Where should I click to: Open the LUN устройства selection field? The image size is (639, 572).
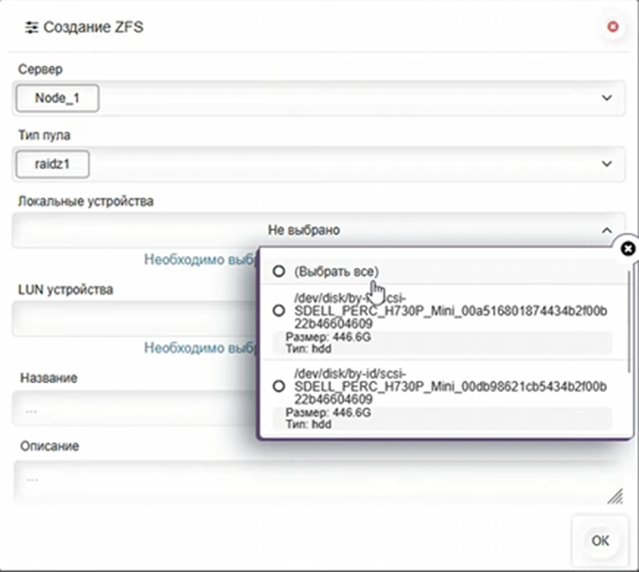tap(132, 319)
